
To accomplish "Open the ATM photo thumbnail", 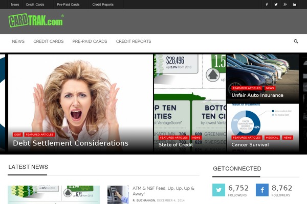I will [118, 195].
